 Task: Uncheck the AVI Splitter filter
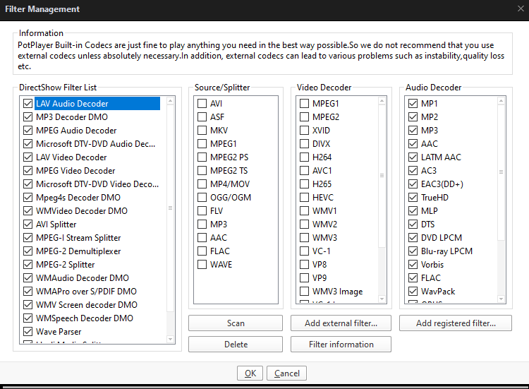(x=28, y=225)
